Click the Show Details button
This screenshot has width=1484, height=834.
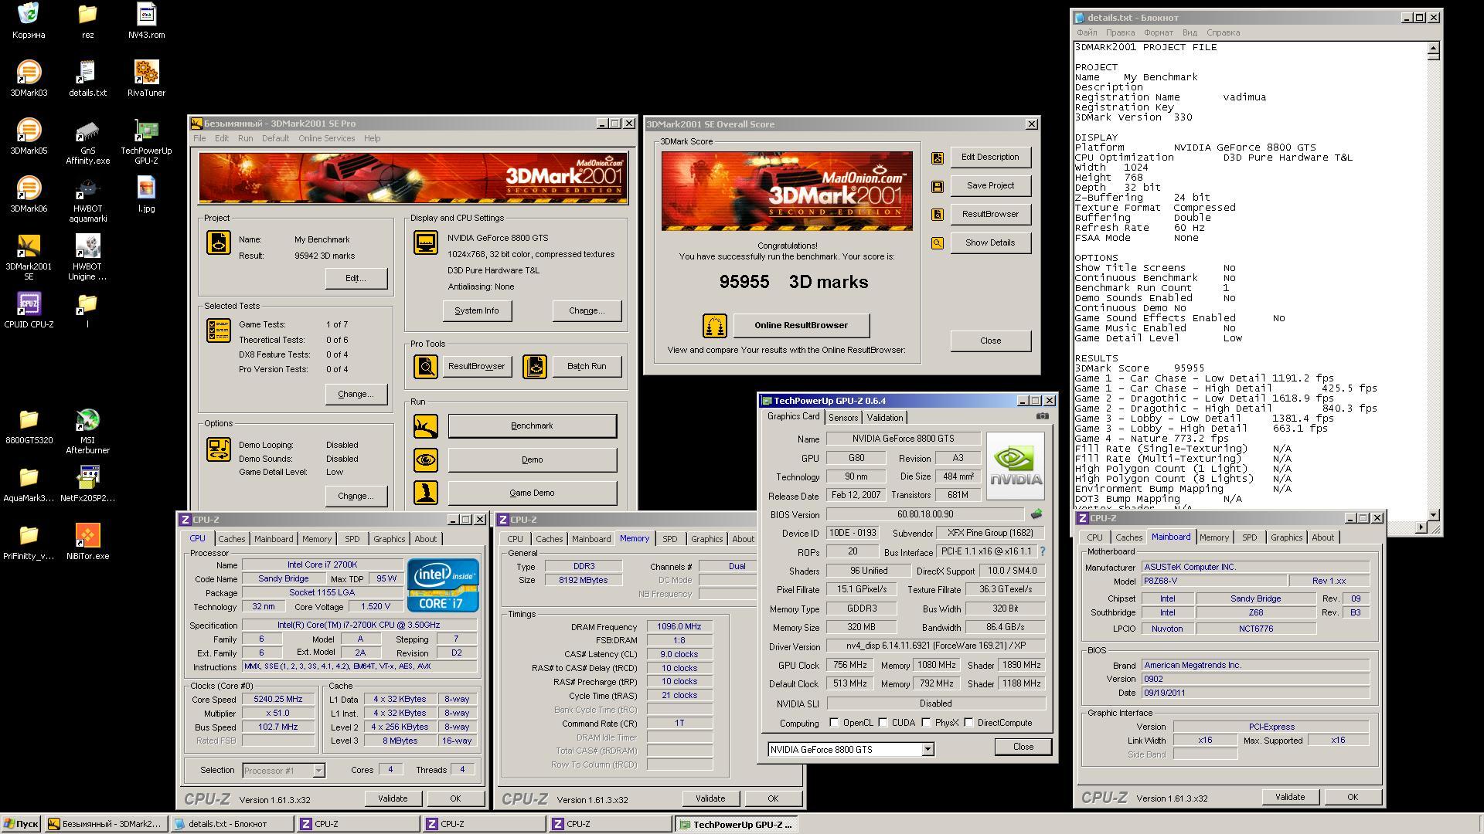click(x=990, y=242)
